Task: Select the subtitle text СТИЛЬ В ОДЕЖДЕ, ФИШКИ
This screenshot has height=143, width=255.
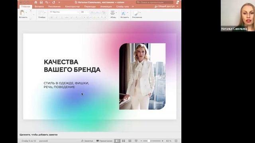Action: [x=66, y=83]
